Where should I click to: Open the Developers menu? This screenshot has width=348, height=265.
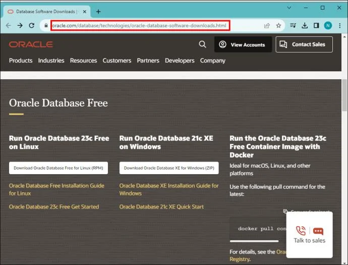[180, 61]
